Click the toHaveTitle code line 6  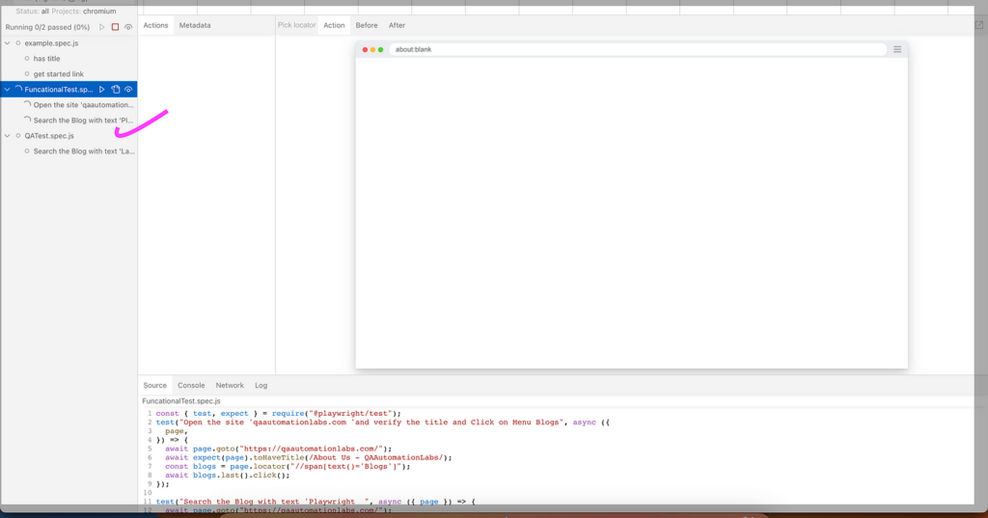(309, 458)
